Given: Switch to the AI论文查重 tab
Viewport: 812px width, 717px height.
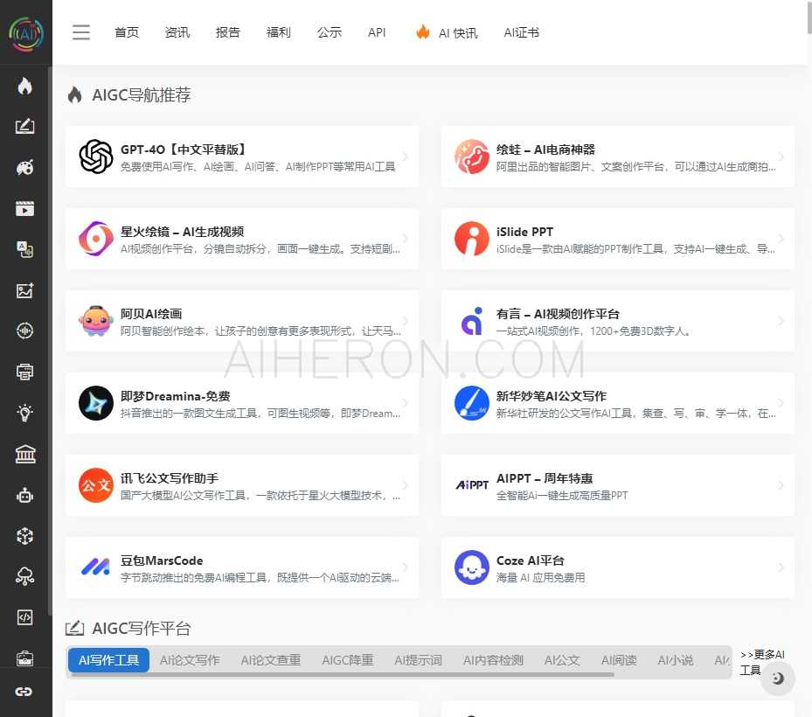Looking at the screenshot, I should coord(271,660).
